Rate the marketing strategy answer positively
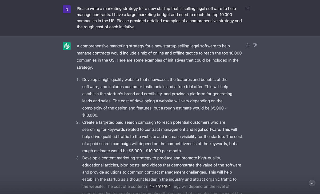This screenshot has height=194, width=320. [x=247, y=45]
